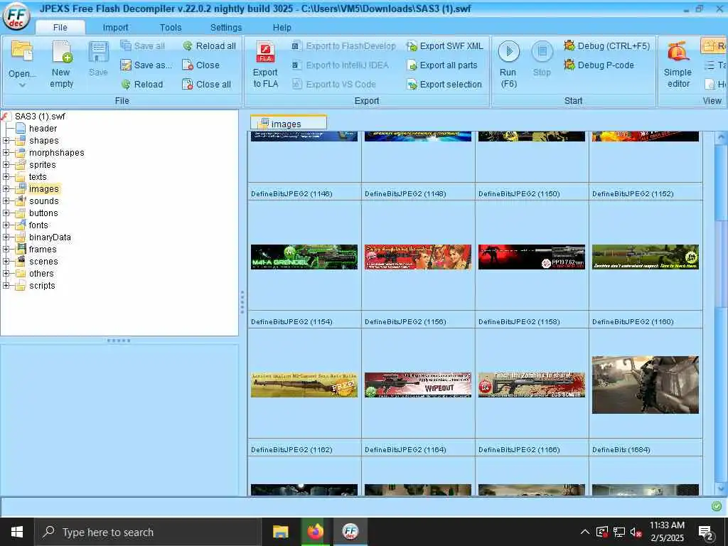Click Close all in the ribbon
The image size is (728, 546).
pos(206,84)
